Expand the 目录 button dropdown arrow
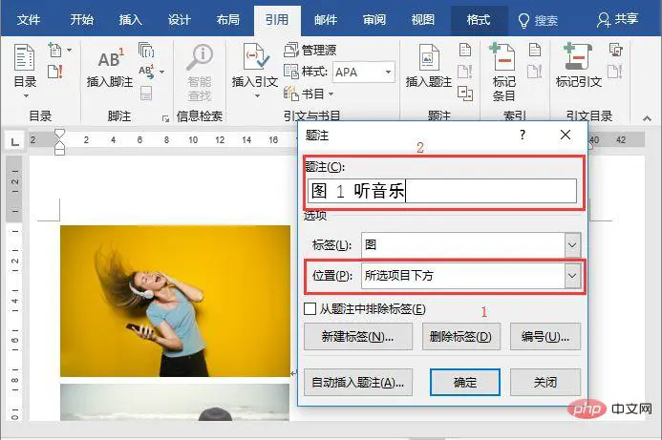The width and height of the screenshot is (662, 440). click(x=26, y=96)
